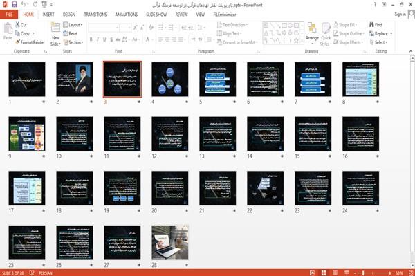Reset the slide layout
Screen dimensions: 415x276
coord(71,33)
